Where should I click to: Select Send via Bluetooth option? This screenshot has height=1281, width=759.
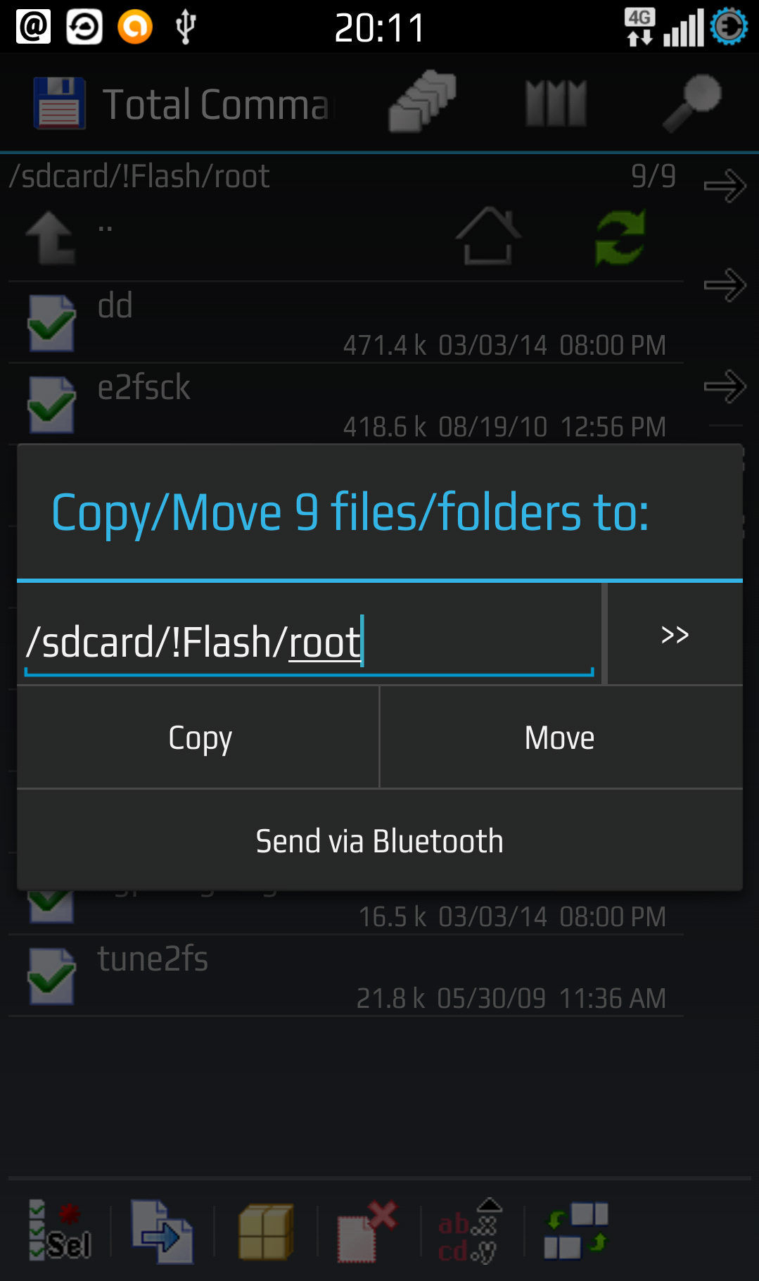[x=380, y=840]
